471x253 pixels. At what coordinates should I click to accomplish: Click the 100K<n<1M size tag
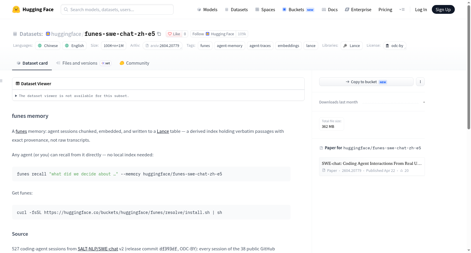114,46
